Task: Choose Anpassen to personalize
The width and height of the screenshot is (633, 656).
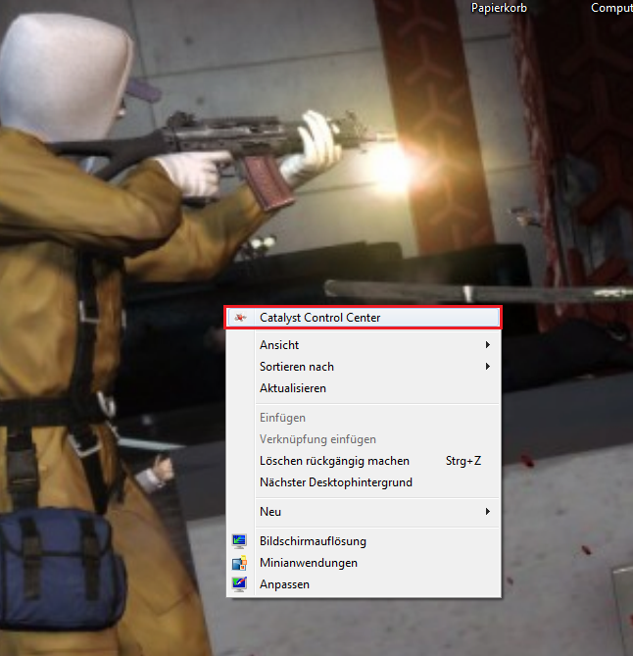Action: click(363, 584)
